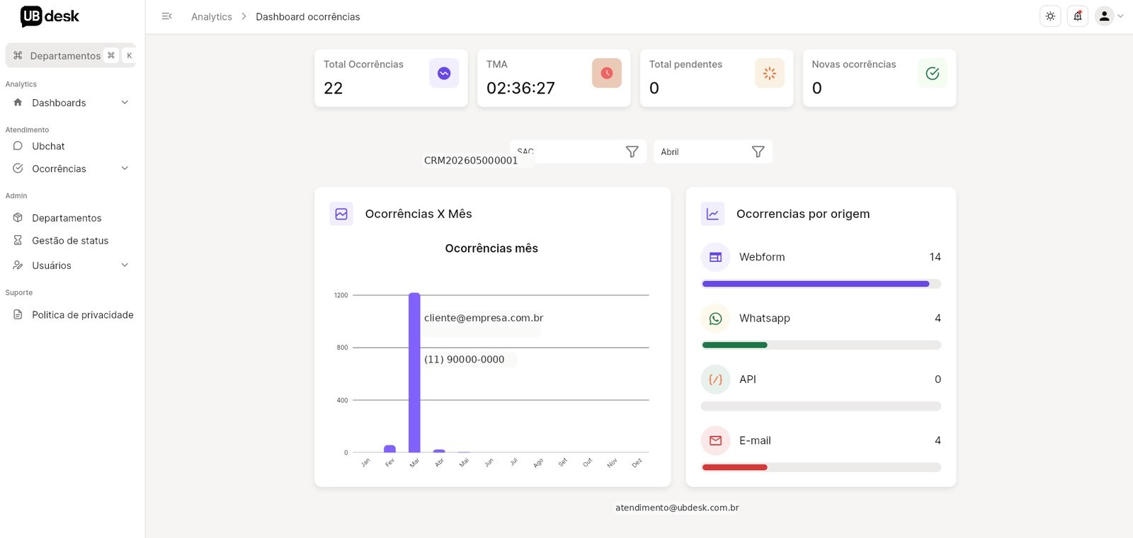Click the Abril filter funnel icon
The image size is (1133, 538).
pos(758,151)
